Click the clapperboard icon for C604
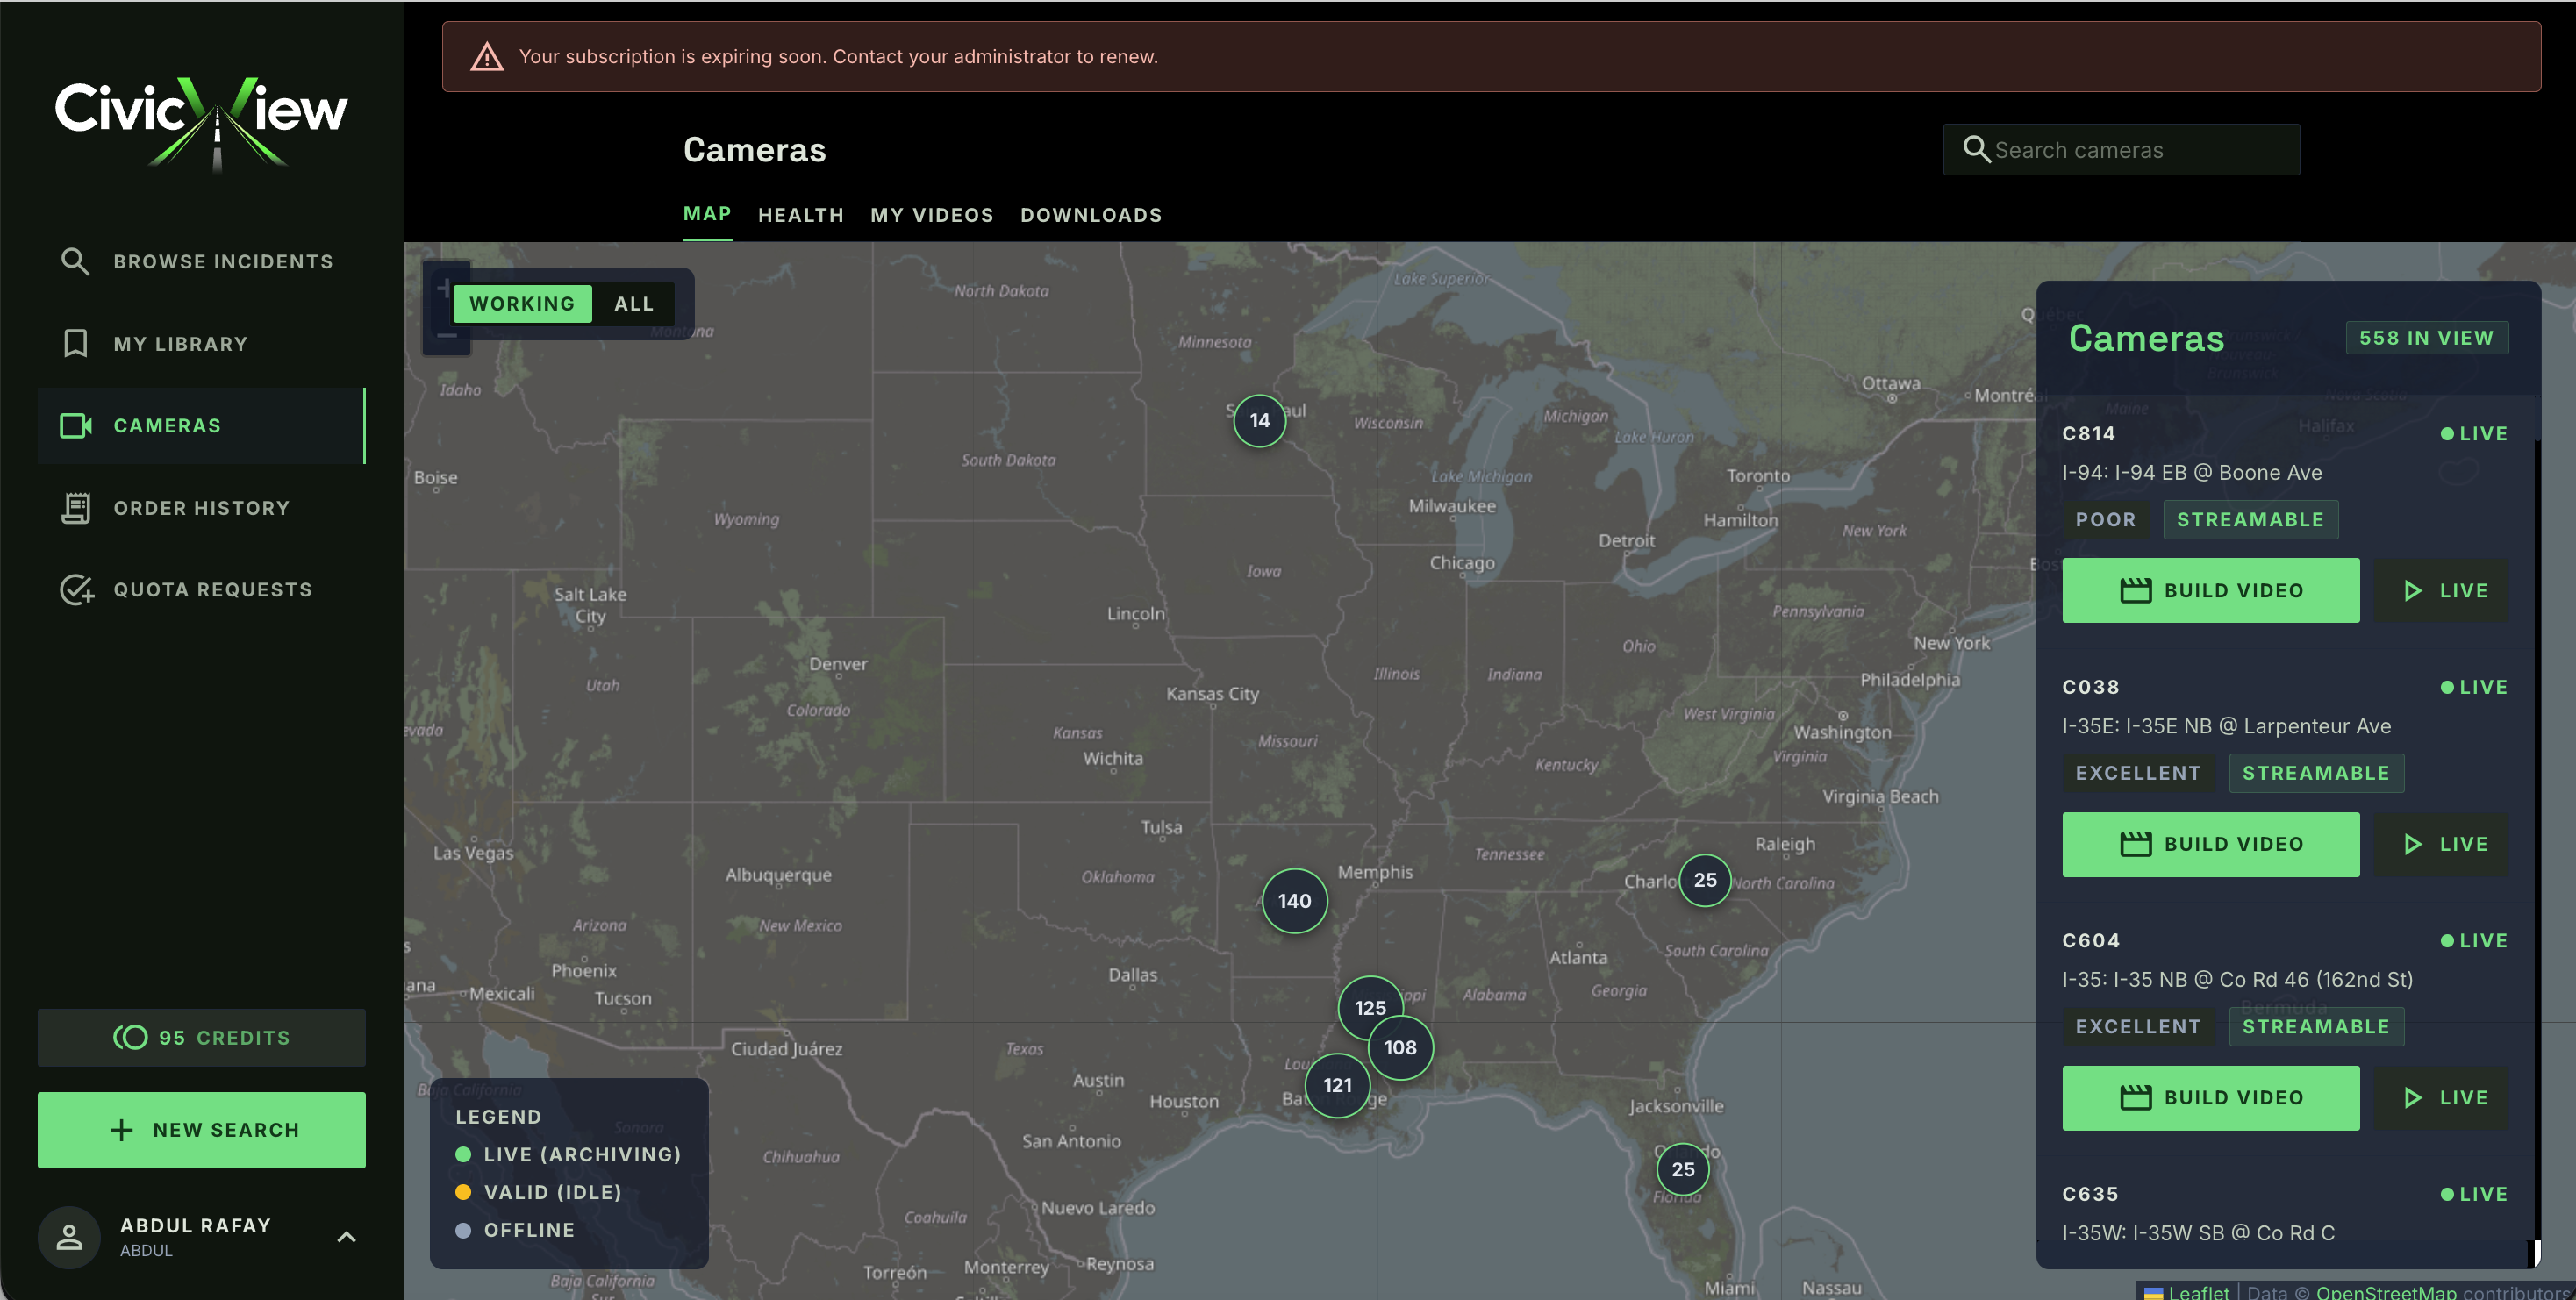Viewport: 2576px width, 1300px height. coord(2135,1097)
